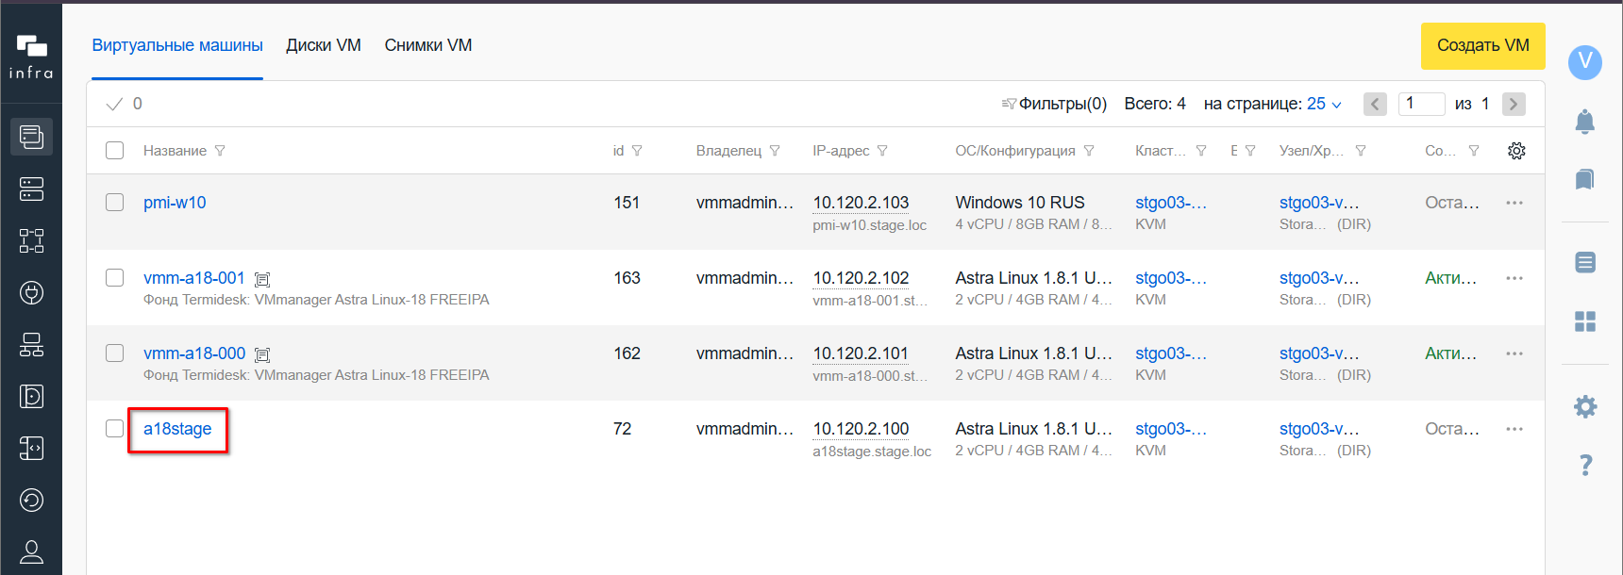Open the a18stage virtual machine link
1623x575 pixels.
(x=177, y=429)
